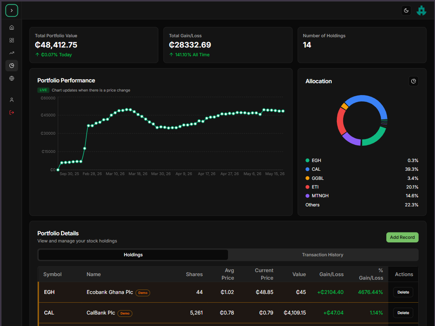The width and height of the screenshot is (435, 326).
Task: Click the Demo badge beside Ecobank Ghana
Action: click(142, 293)
